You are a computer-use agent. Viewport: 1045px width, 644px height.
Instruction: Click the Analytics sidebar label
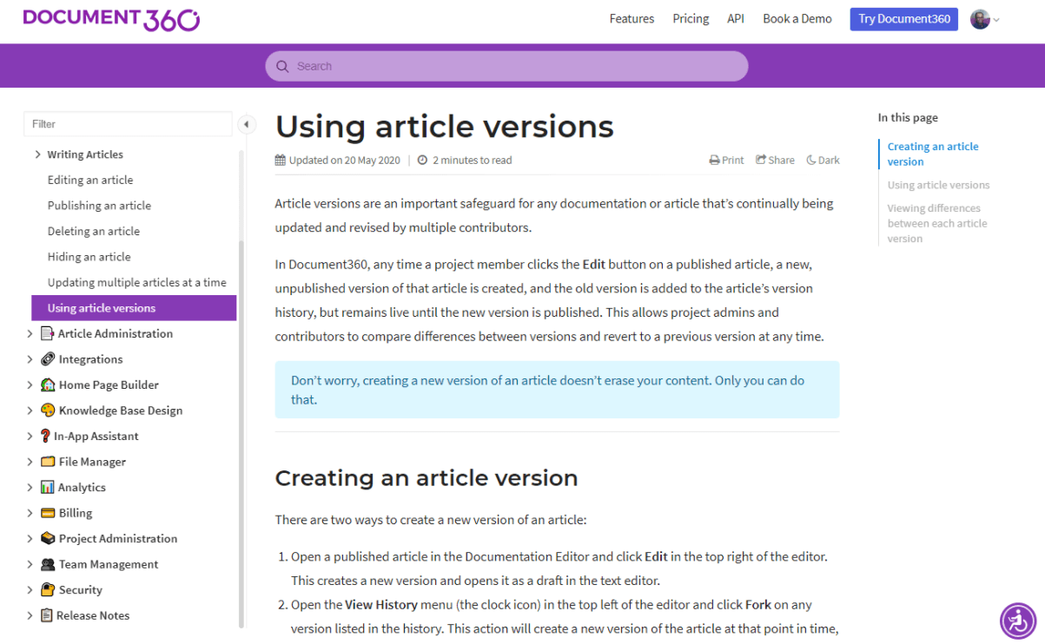coord(82,487)
